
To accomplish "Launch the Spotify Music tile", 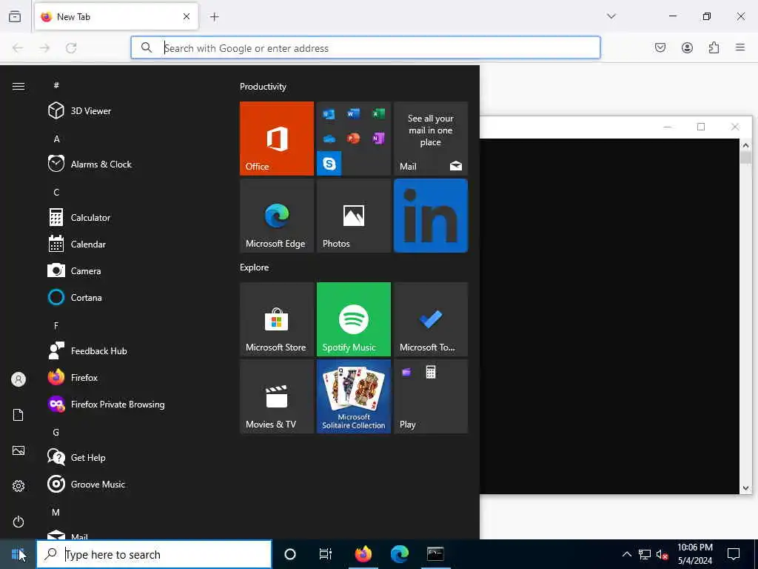I will click(353, 319).
